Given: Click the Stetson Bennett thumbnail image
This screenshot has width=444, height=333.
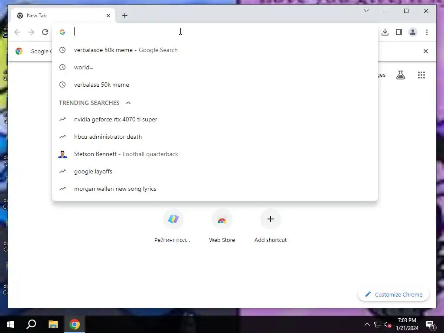Looking at the screenshot, I should coord(62,154).
